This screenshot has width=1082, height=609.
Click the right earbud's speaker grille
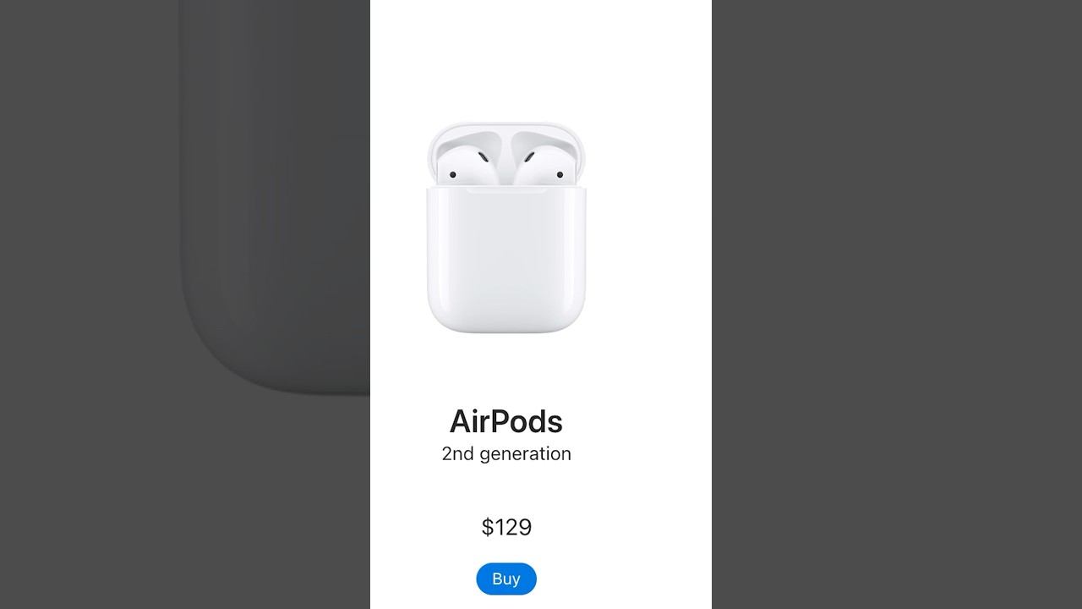tap(531, 158)
